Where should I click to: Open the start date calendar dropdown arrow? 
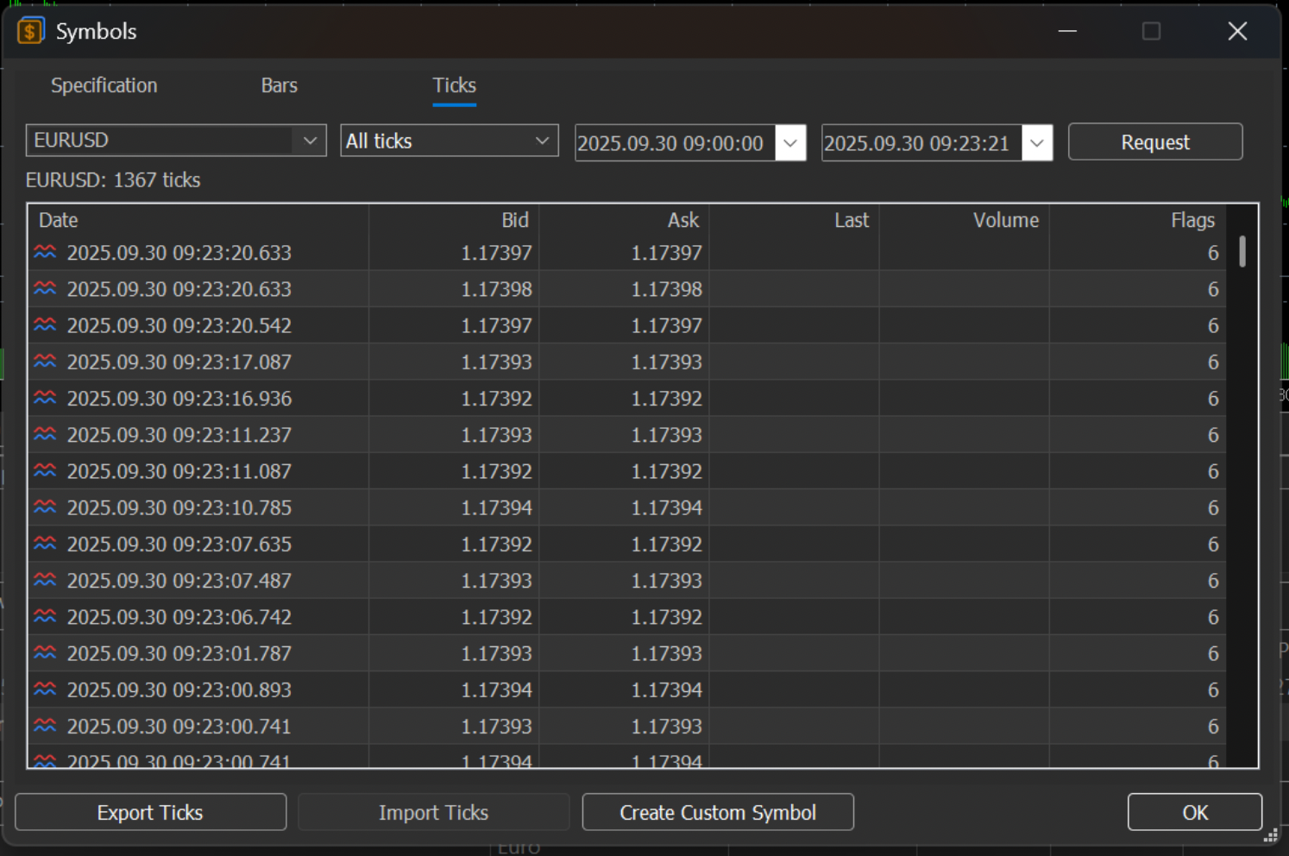[790, 143]
